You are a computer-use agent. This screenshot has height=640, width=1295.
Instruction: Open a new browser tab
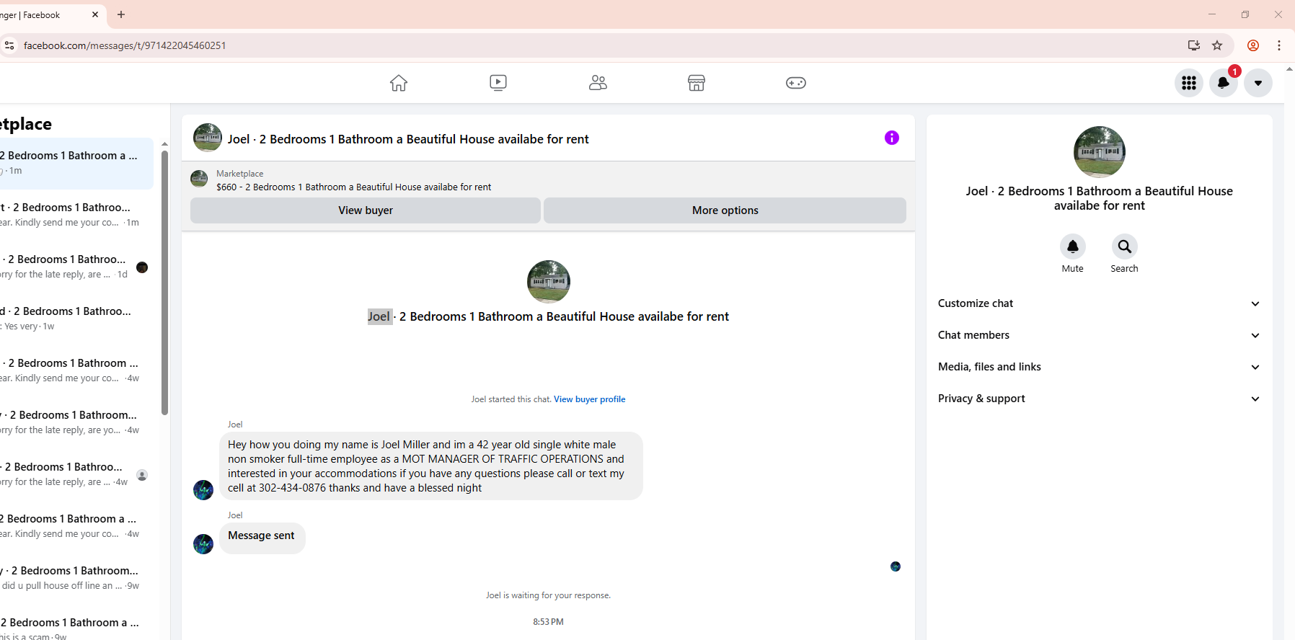pos(121,14)
